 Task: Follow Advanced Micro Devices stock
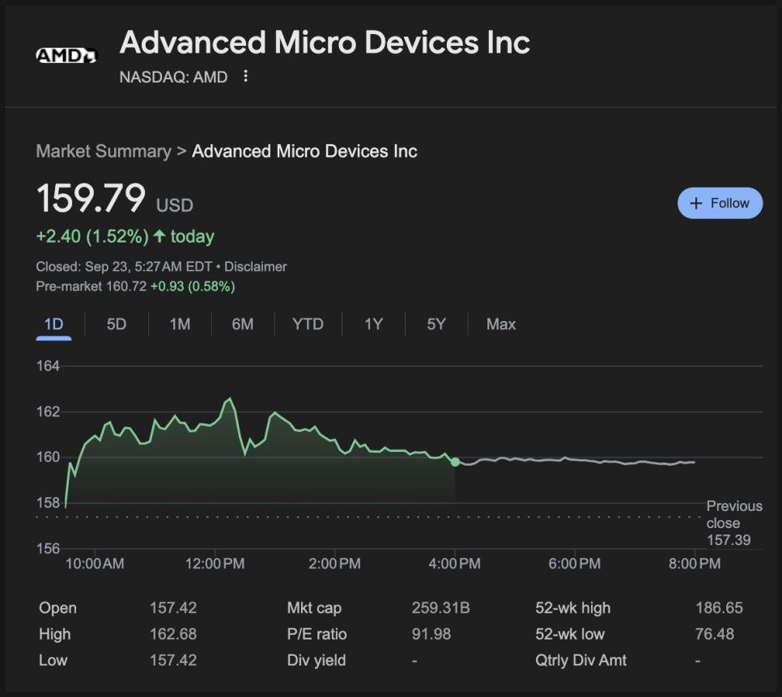pos(720,203)
